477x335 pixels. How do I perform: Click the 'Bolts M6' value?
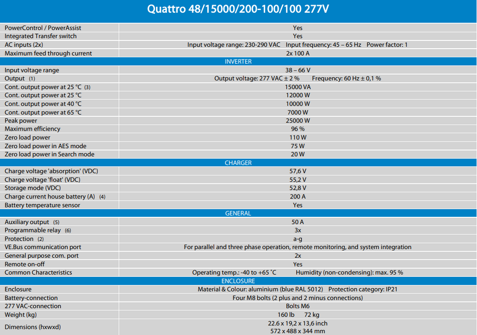(298, 306)
